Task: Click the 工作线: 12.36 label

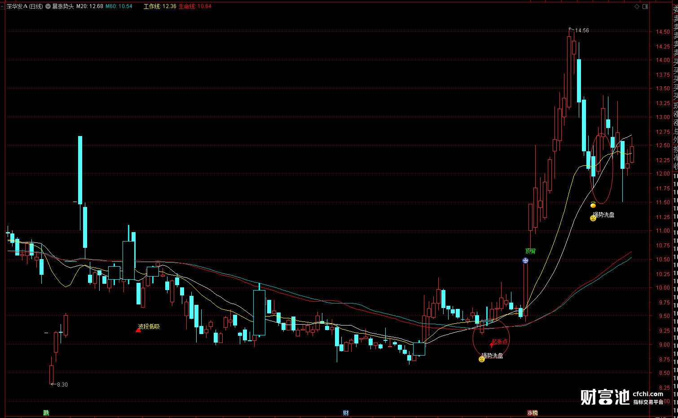Action: tap(160, 6)
